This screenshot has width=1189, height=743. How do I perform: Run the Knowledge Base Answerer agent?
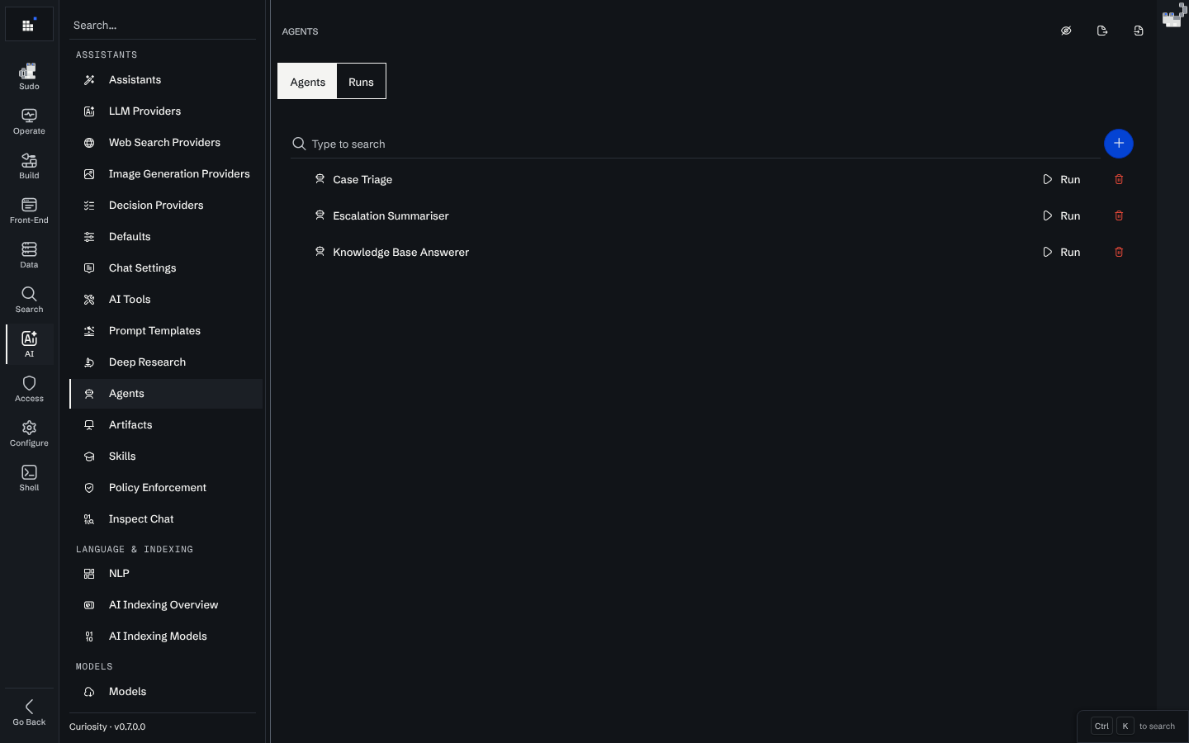click(1061, 252)
